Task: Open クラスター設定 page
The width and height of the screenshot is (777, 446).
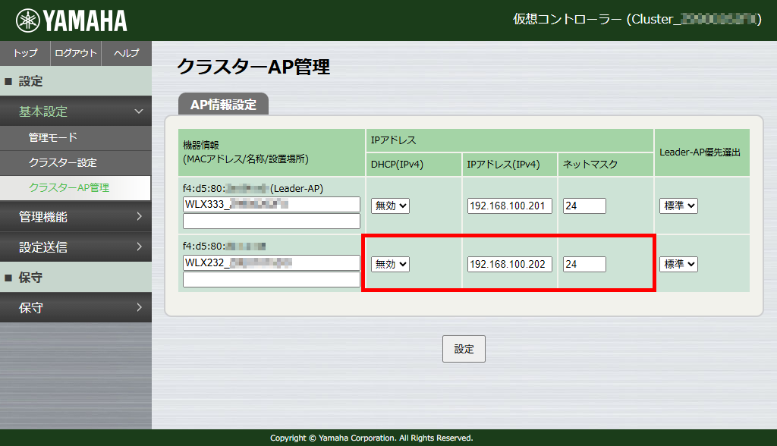Action: point(76,162)
